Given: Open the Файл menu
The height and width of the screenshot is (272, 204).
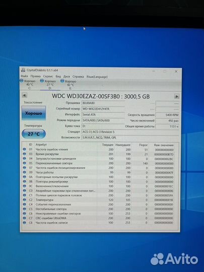Looking at the screenshot, I should click(24, 76).
